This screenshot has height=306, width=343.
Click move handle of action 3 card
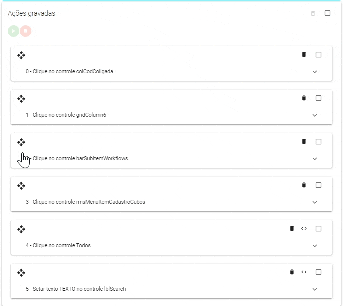(x=21, y=186)
